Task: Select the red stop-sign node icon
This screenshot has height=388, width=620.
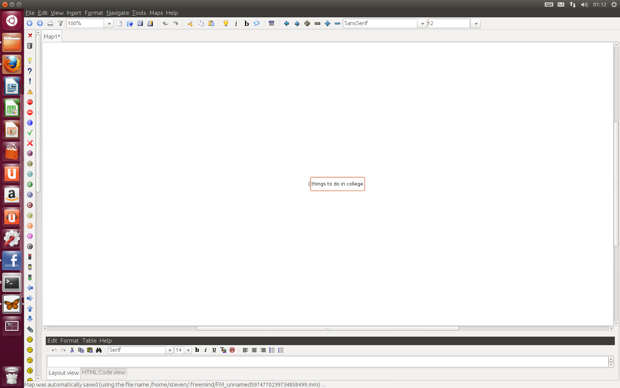Action: 30,102
